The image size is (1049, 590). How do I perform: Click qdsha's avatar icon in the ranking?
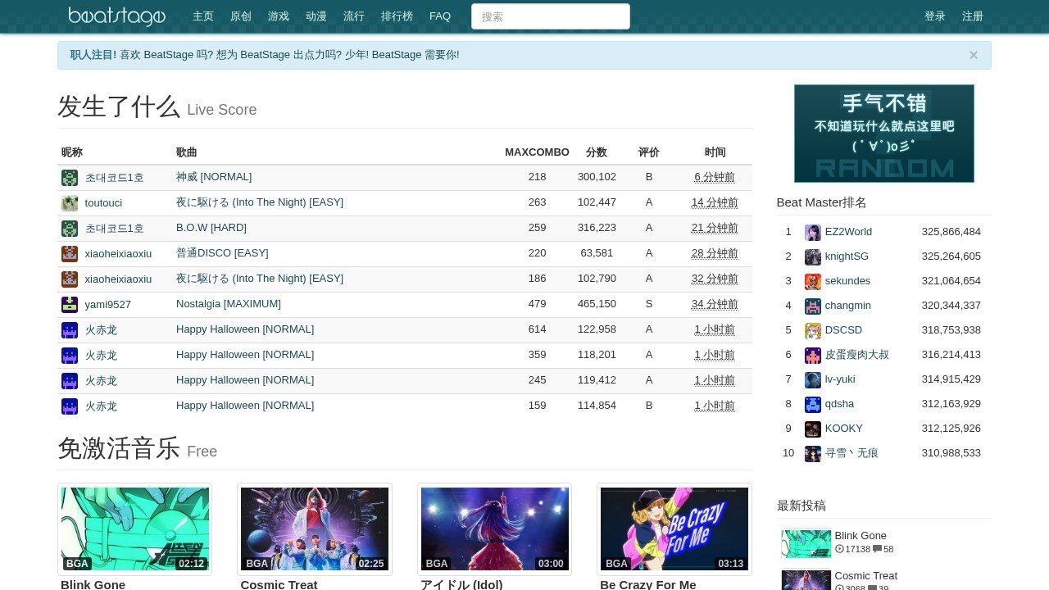coord(812,404)
